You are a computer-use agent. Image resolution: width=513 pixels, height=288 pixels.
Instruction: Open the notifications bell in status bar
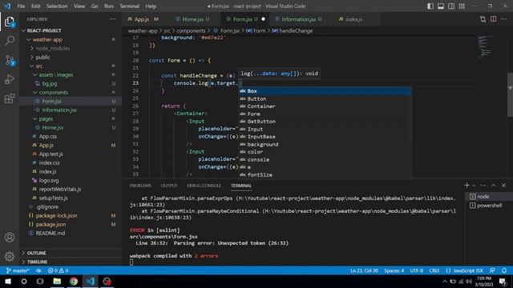[504, 270]
